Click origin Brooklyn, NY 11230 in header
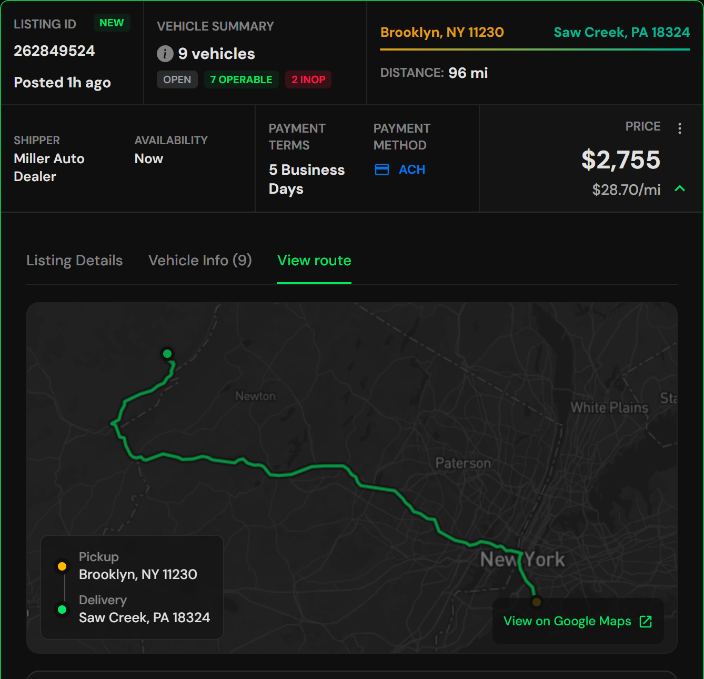The height and width of the screenshot is (679, 704). (442, 32)
